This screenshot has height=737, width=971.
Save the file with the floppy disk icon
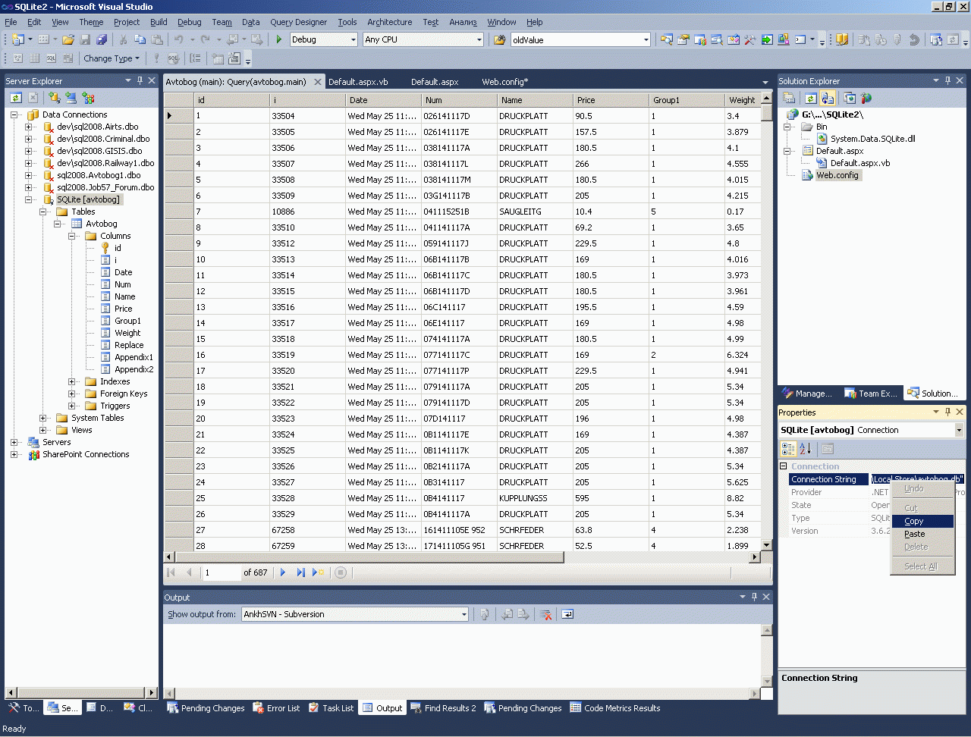click(85, 39)
